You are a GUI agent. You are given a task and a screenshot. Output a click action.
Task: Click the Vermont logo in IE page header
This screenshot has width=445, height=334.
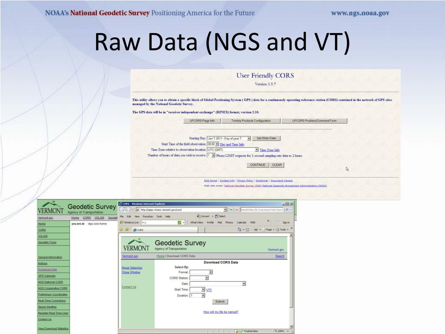point(136,245)
